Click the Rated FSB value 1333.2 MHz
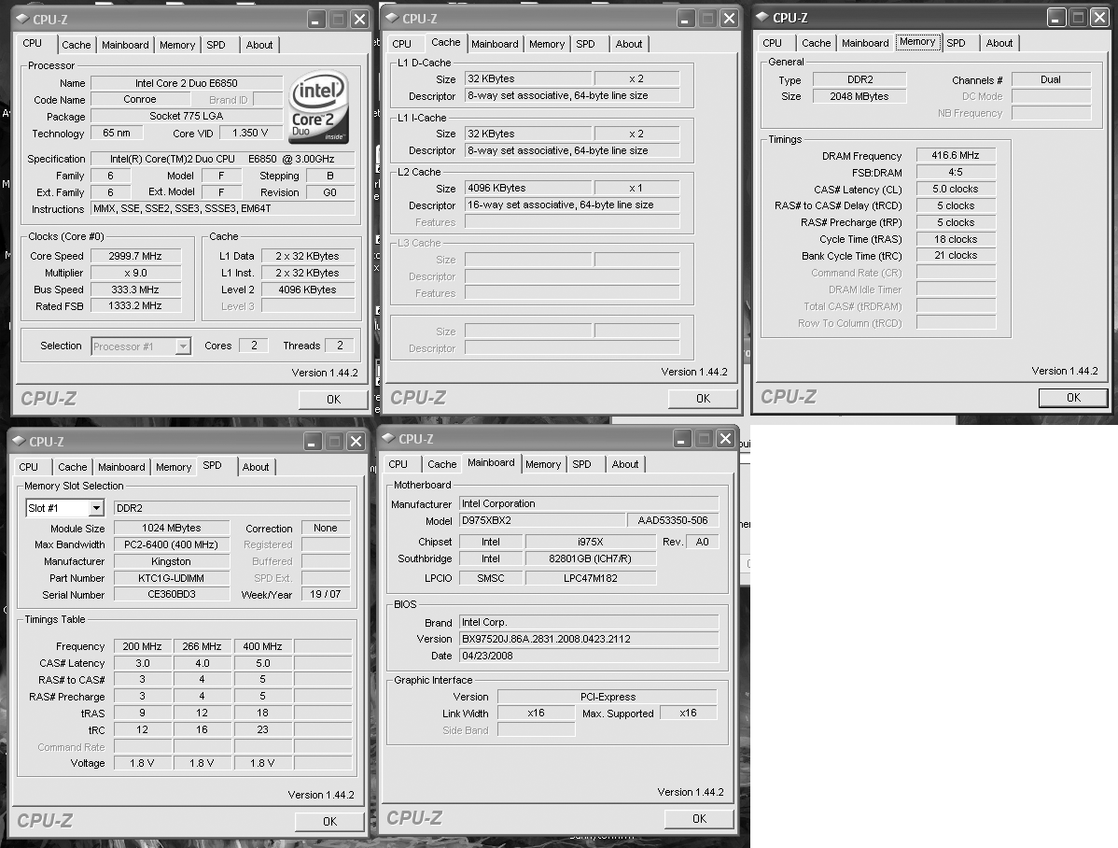 [134, 305]
